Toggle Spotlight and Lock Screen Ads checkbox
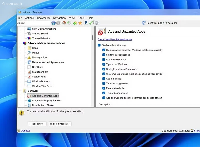Viewport: 200px width, 147px height. (104, 69)
